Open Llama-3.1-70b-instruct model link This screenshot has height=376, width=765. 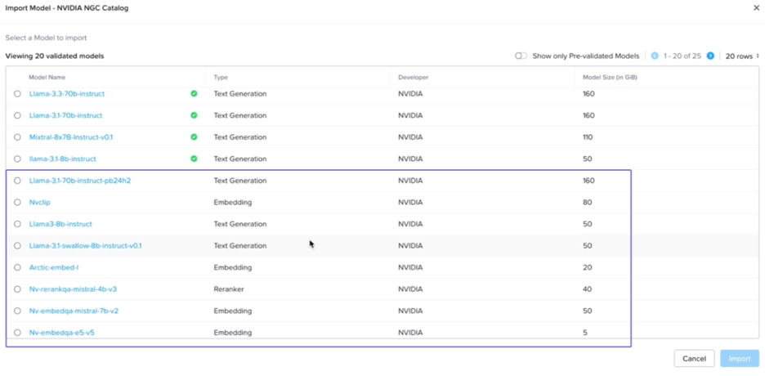point(66,115)
